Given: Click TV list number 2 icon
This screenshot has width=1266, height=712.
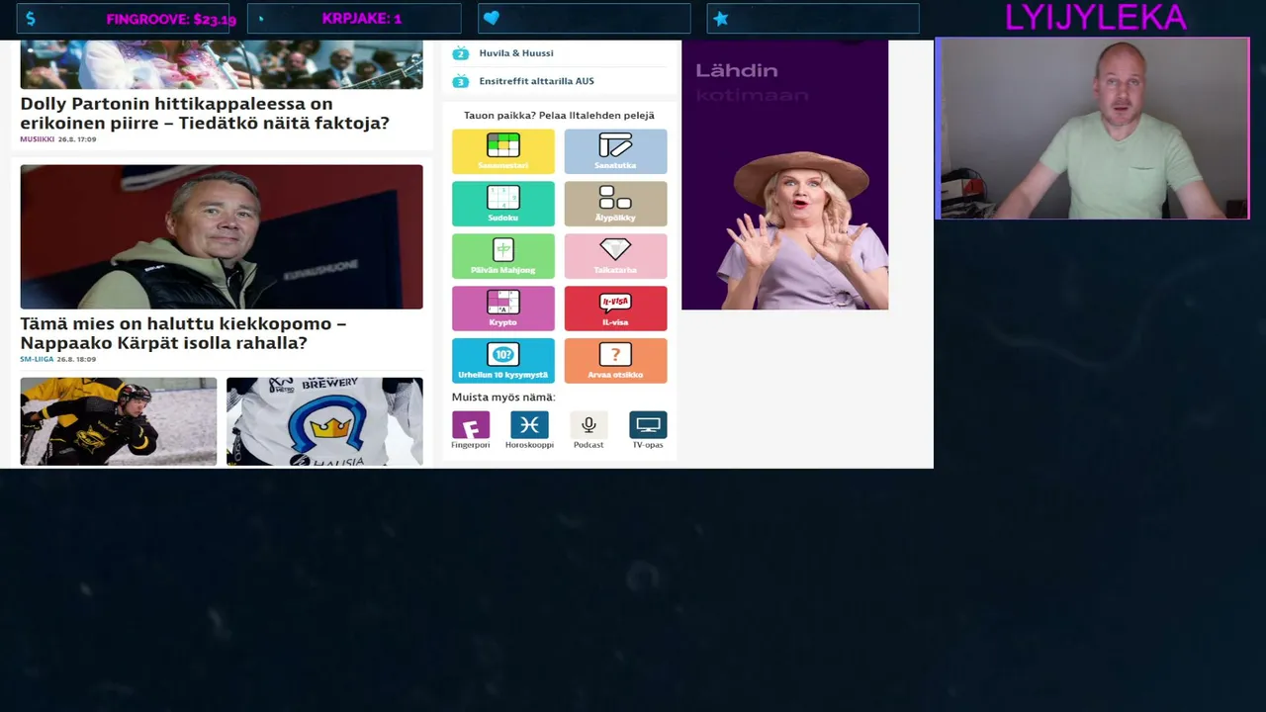Looking at the screenshot, I should pyautogui.click(x=460, y=53).
